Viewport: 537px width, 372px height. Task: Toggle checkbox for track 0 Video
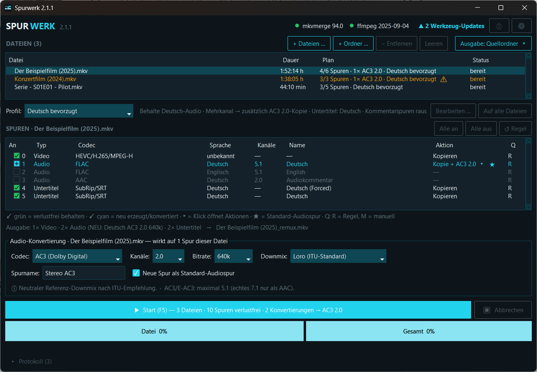16,156
